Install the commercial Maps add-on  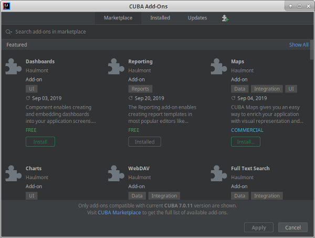[246, 142]
